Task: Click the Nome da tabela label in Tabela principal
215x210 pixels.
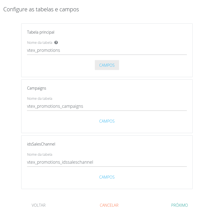Action: [40, 43]
